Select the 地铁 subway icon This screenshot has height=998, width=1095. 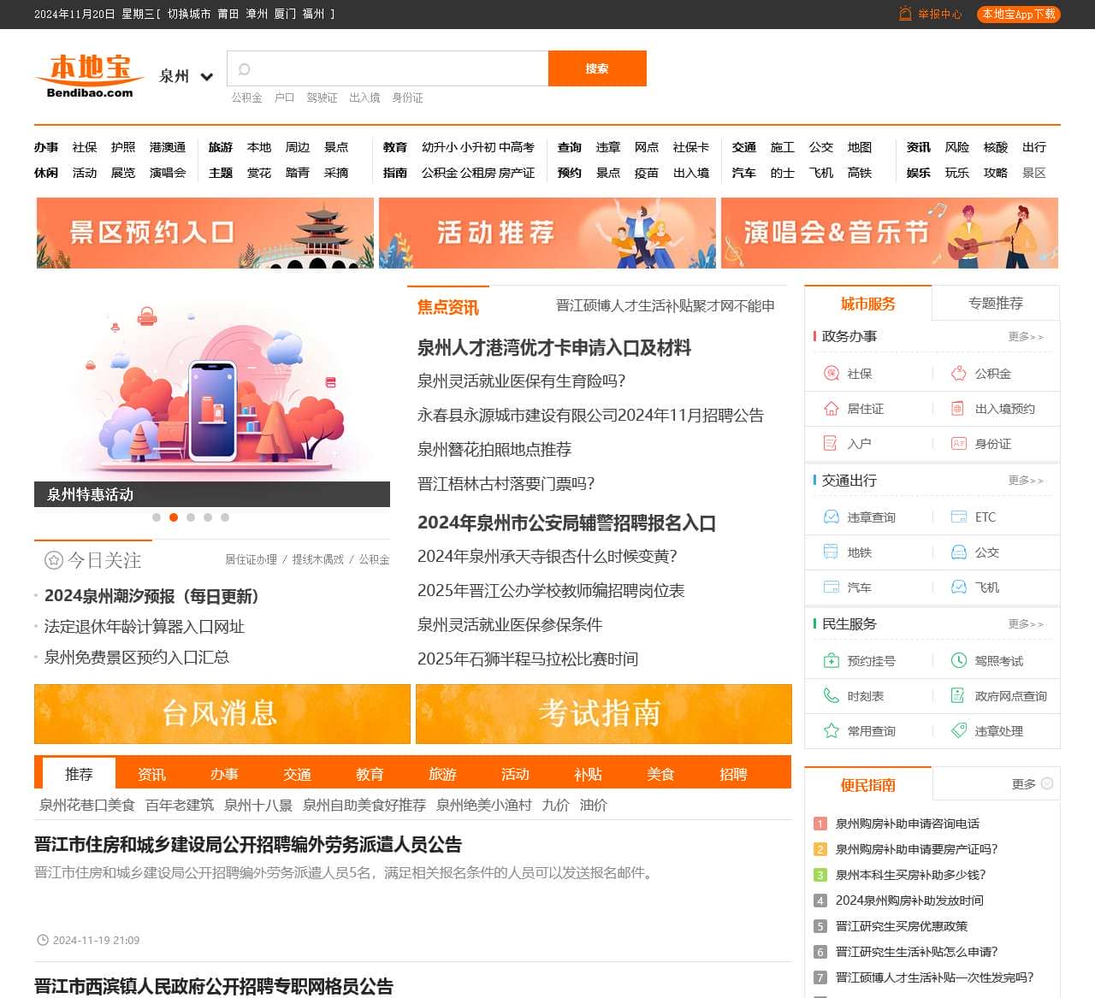coord(831,552)
